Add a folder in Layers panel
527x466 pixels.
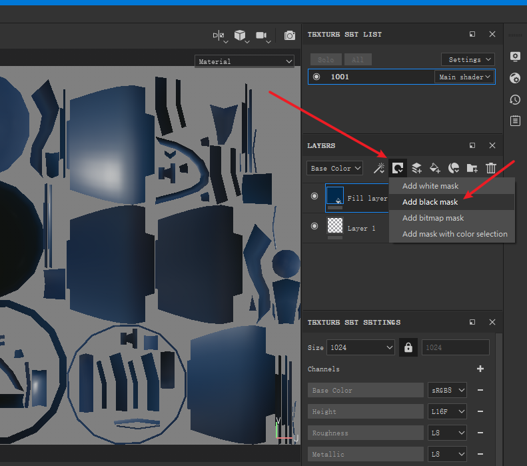click(472, 168)
